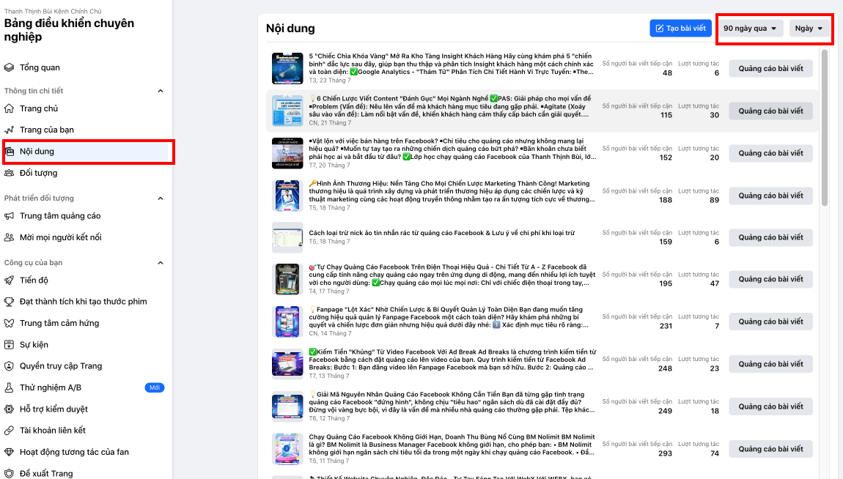Boost the Hình Ảnh Thương Hiệu post
843x479 pixels.
tap(770, 196)
